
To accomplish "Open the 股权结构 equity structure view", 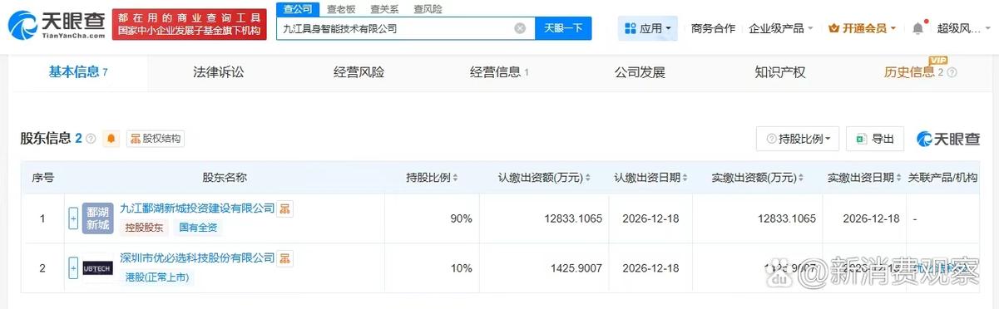I will click(156, 139).
